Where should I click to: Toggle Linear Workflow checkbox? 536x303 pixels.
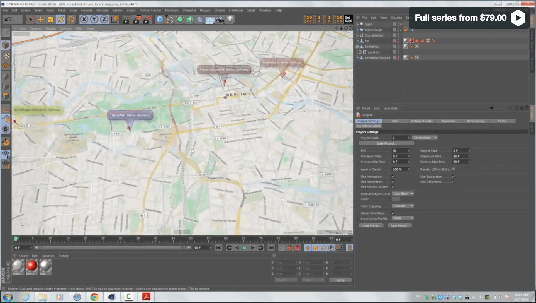coord(393,213)
